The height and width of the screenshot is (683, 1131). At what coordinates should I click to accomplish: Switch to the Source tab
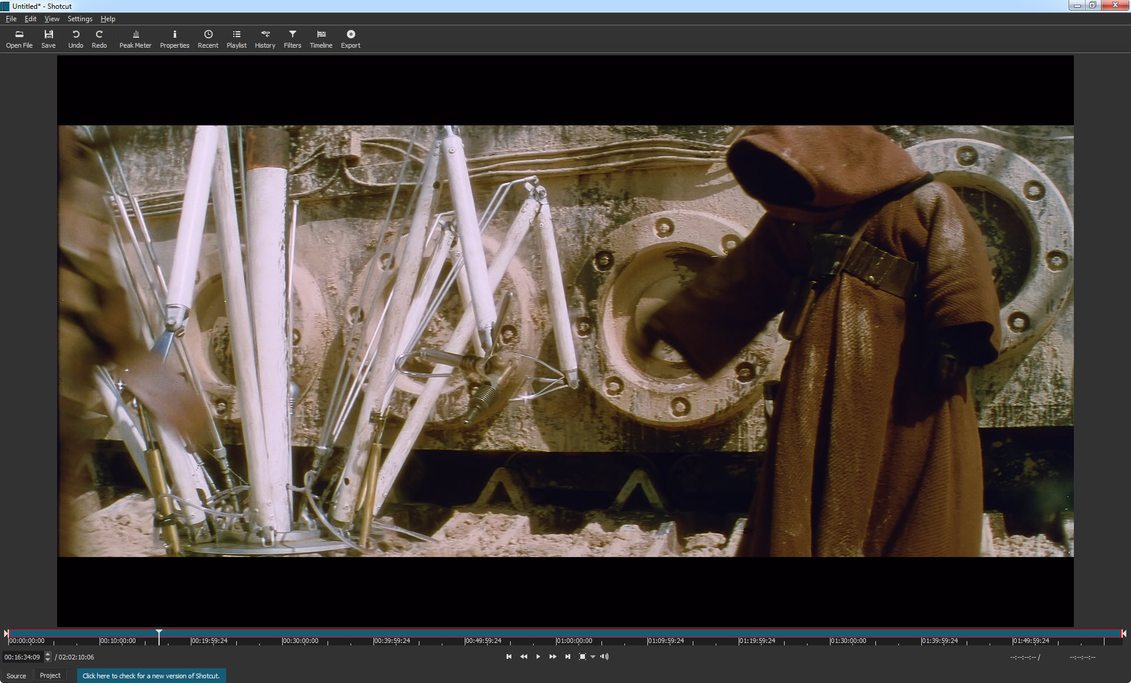click(16, 675)
